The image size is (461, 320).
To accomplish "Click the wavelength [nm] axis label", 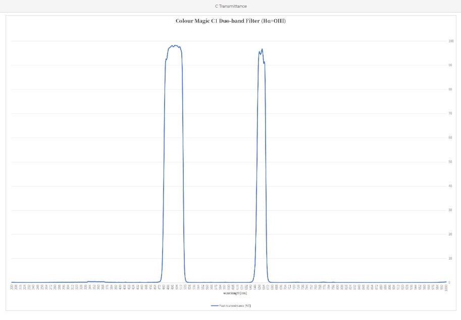I will tap(235, 293).
